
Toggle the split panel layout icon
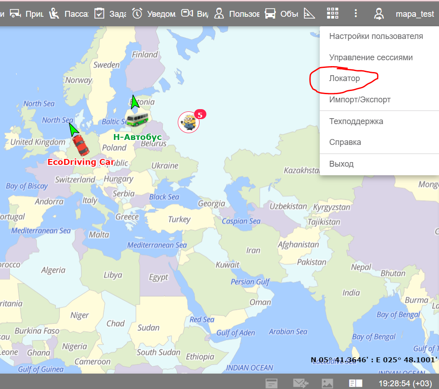(x=356, y=383)
